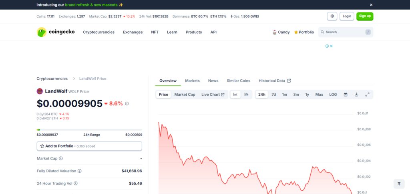Switch to the News tab

pyautogui.click(x=213, y=81)
